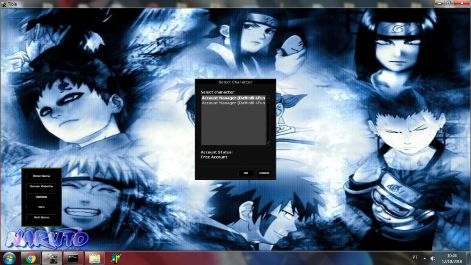
Task: Open the Windows Start menu orb
Action: tap(9, 258)
